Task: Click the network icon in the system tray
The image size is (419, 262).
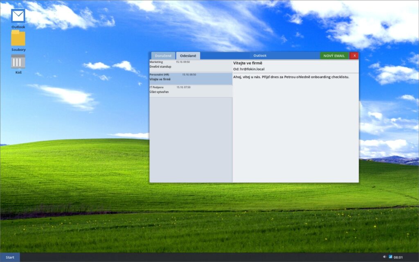Action: click(x=390, y=257)
